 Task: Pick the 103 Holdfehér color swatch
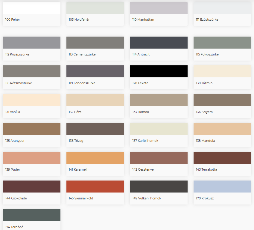coord(95,8)
